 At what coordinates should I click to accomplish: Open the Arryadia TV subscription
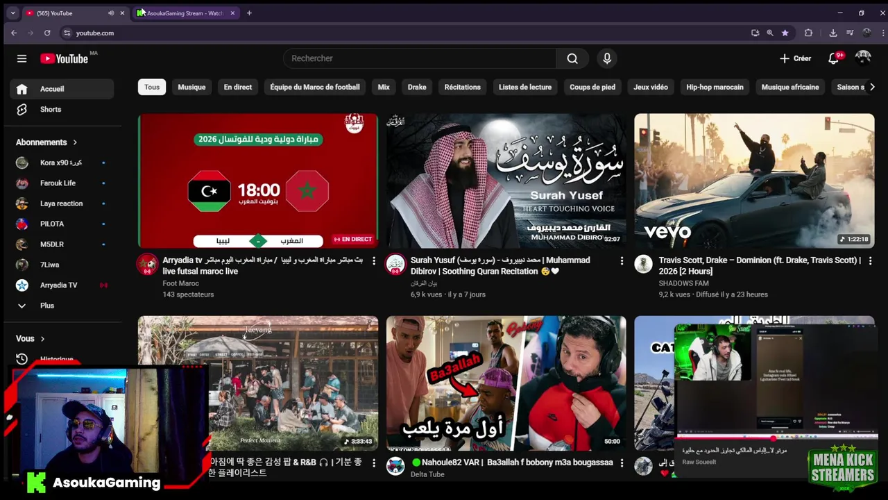[x=62, y=285]
